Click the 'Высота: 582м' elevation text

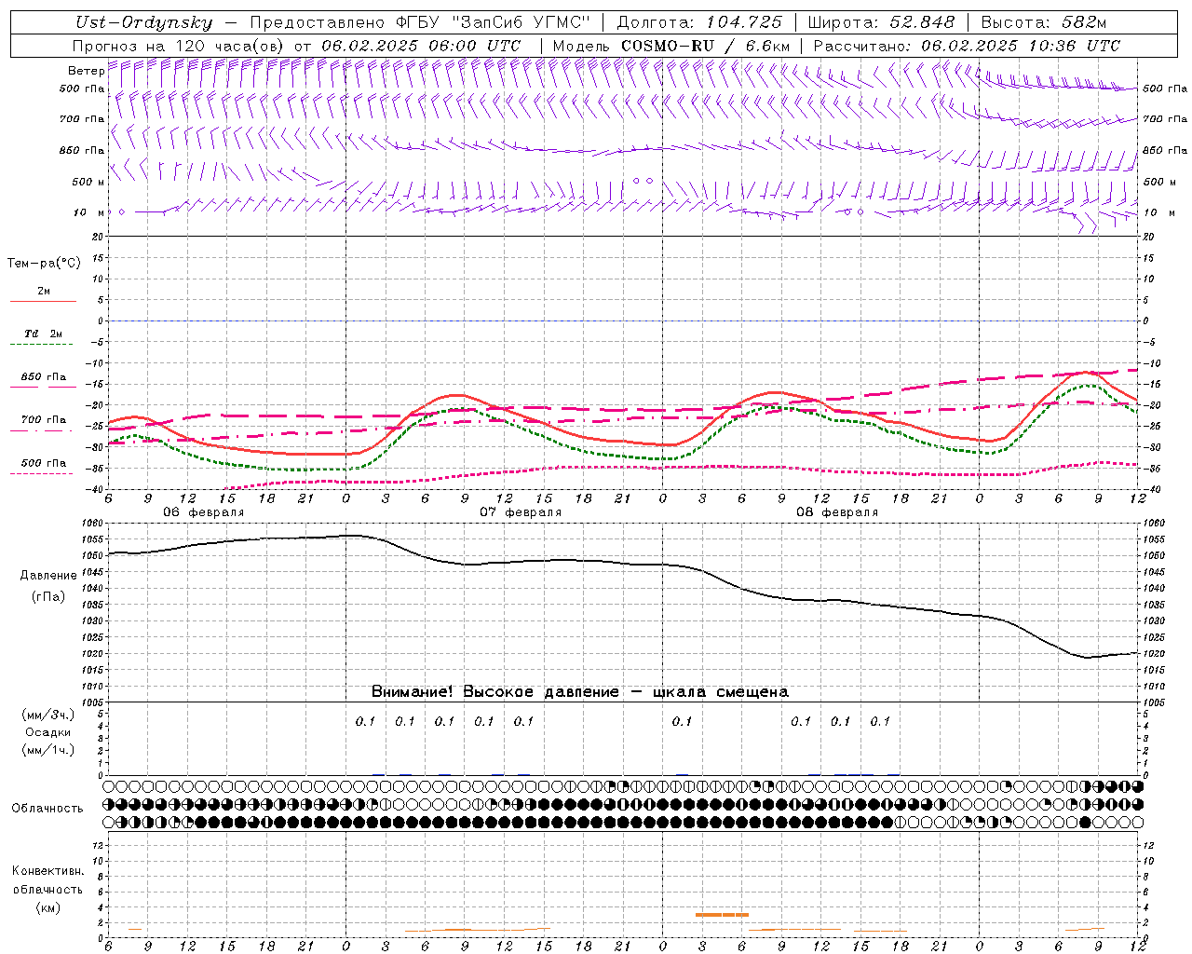coord(1044,22)
